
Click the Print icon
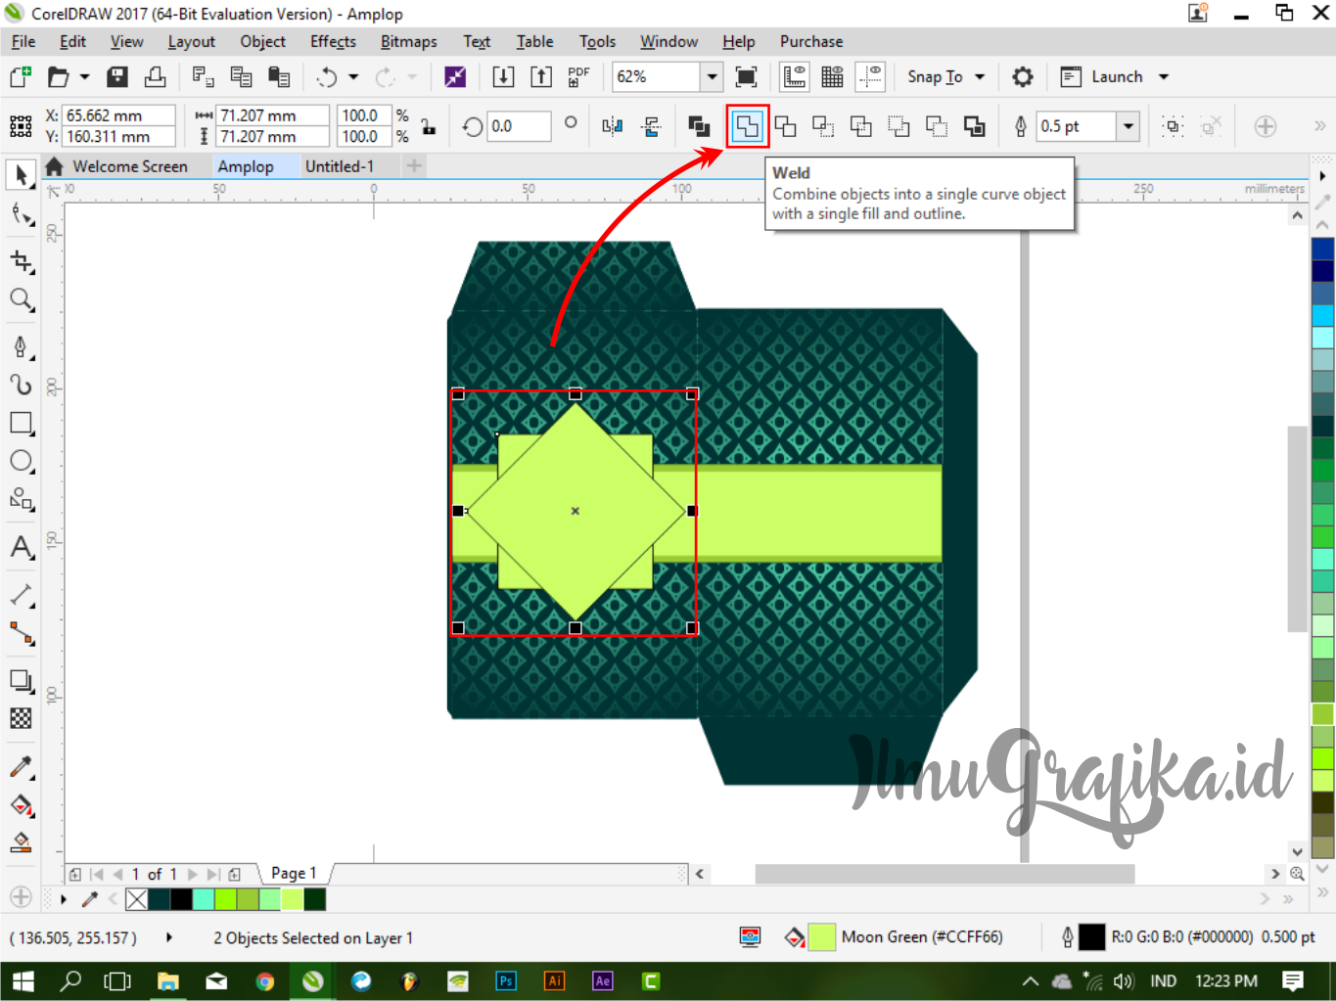(155, 76)
